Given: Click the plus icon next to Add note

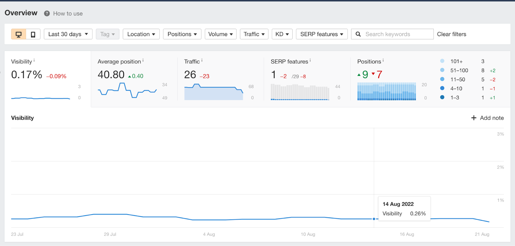Looking at the screenshot, I should coord(474,118).
